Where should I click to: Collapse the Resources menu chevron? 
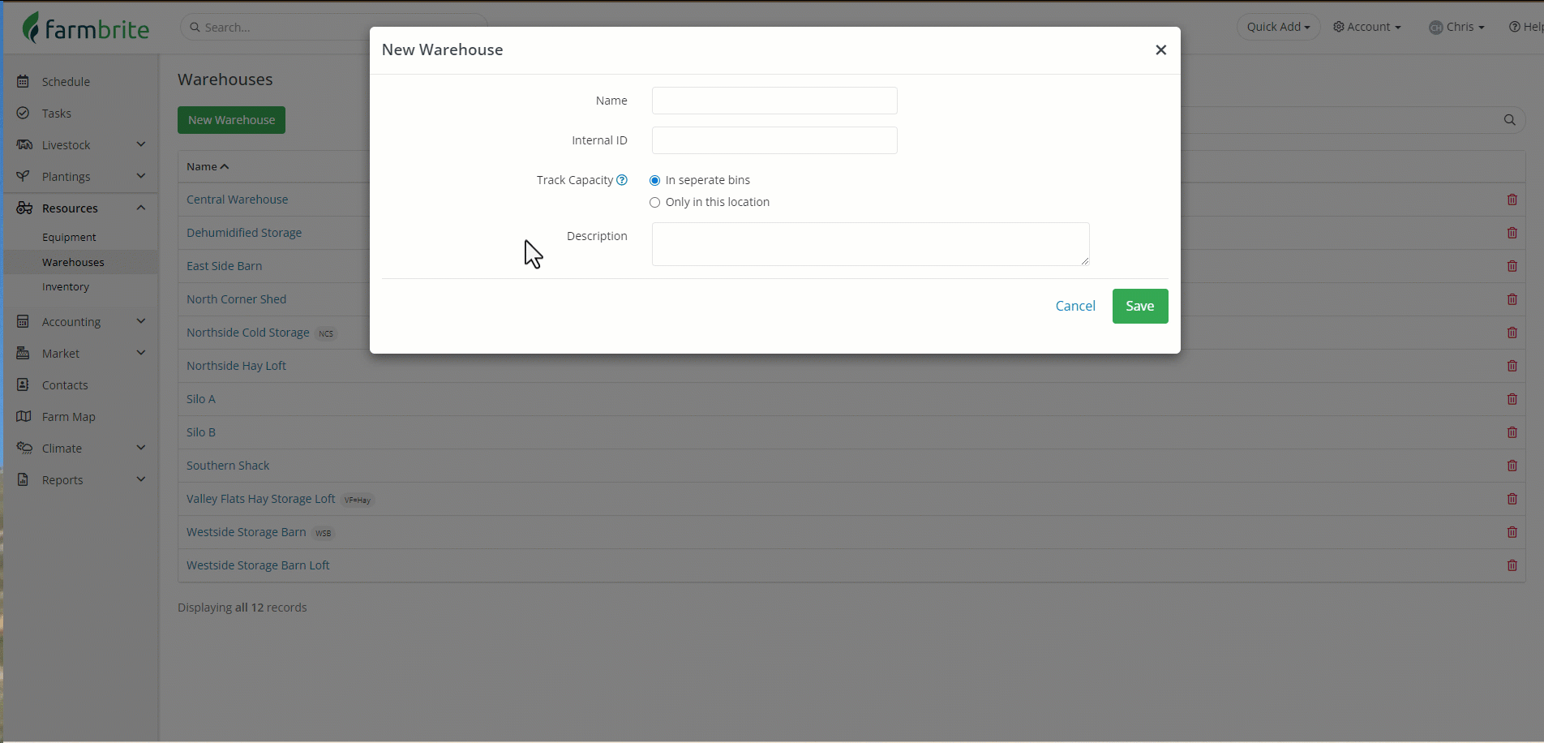pos(141,208)
